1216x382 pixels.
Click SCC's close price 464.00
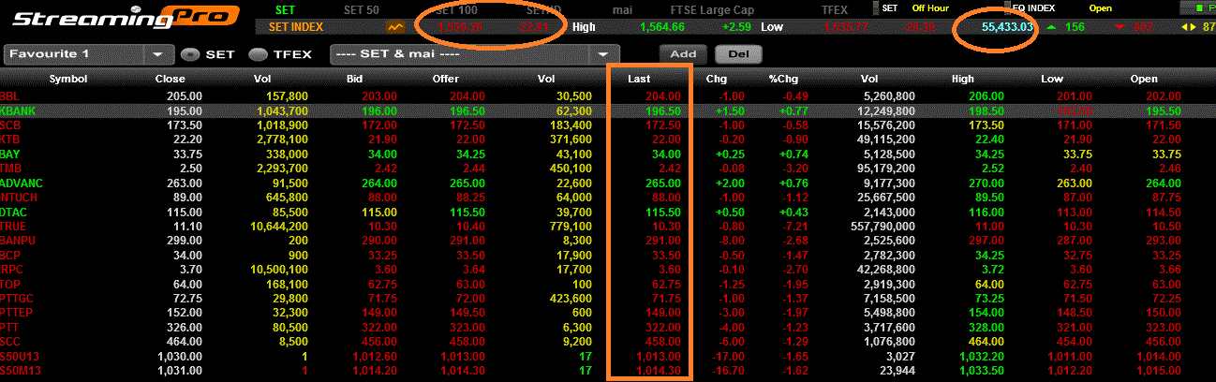184,342
